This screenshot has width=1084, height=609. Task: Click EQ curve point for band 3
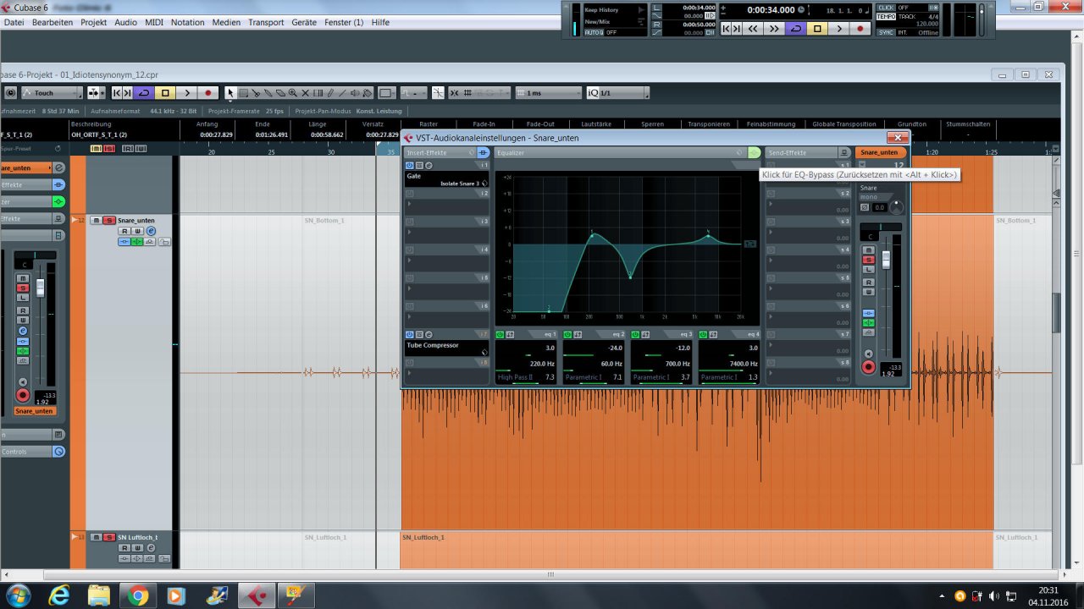click(630, 277)
